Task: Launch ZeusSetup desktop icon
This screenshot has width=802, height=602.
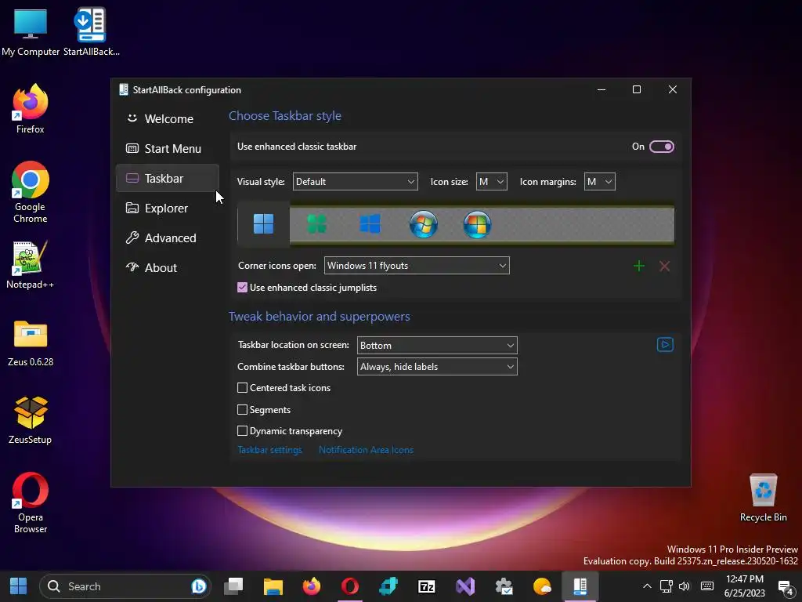Action: click(x=31, y=420)
